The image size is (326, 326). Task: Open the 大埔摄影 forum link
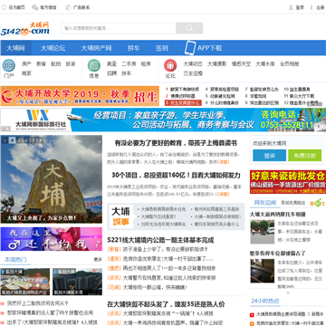[x=217, y=64]
